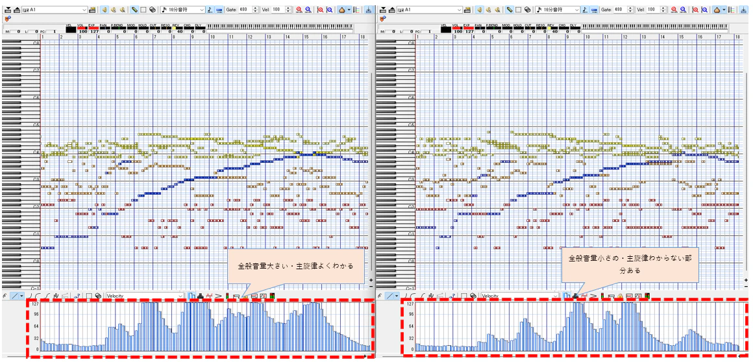753x362 pixels.
Task: Click measure 12 on the right window ruler
Action: (x=625, y=36)
